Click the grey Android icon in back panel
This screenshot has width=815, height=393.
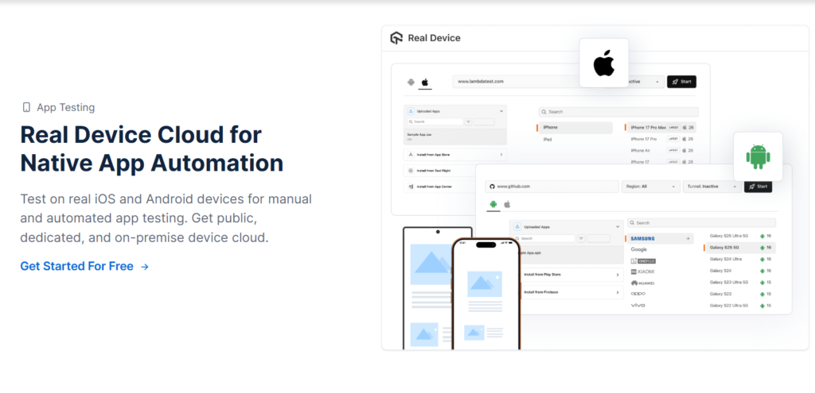click(411, 82)
